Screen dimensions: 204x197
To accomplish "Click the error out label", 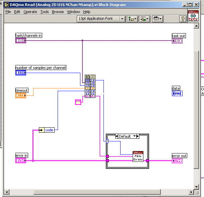I will (x=179, y=155).
